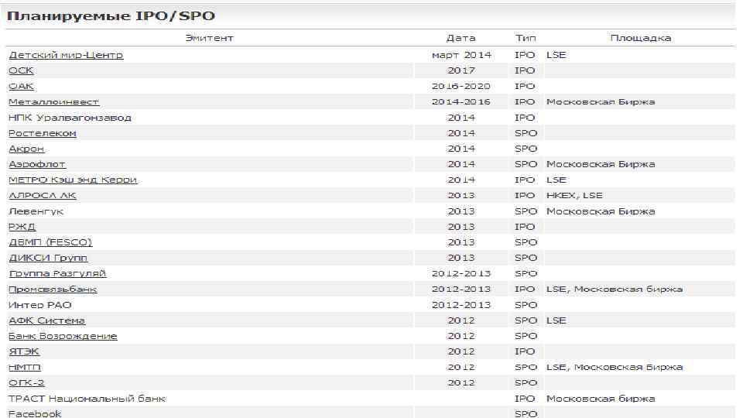The height and width of the screenshot is (418, 743).
Task: Open the Группа Разгуляй link
Action: (57, 274)
